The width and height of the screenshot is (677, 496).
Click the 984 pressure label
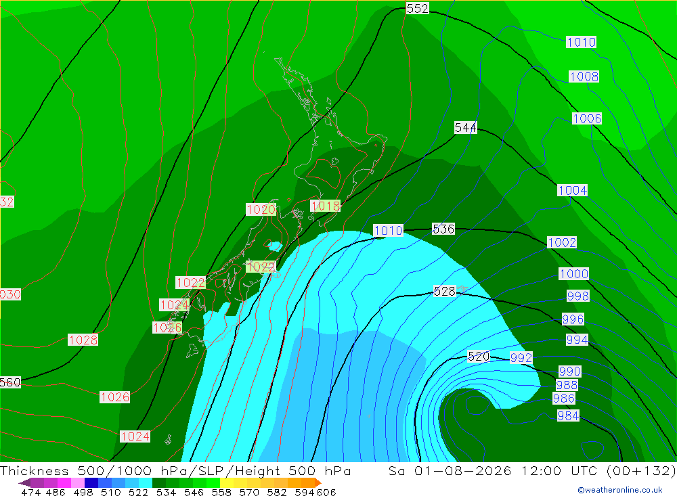tap(568, 416)
